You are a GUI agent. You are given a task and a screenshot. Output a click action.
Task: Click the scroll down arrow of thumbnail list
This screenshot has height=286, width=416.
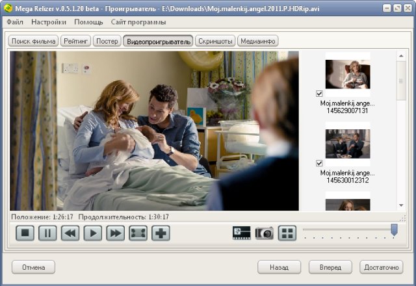click(x=401, y=205)
